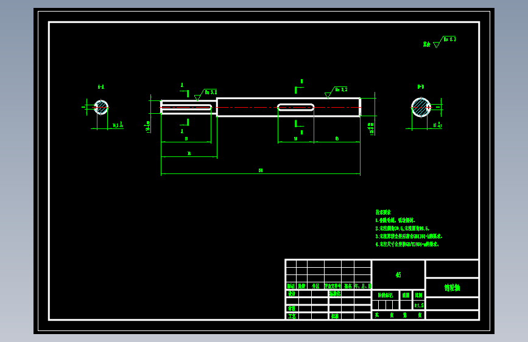Click the 链轮轴 part name in title block

tap(452, 288)
